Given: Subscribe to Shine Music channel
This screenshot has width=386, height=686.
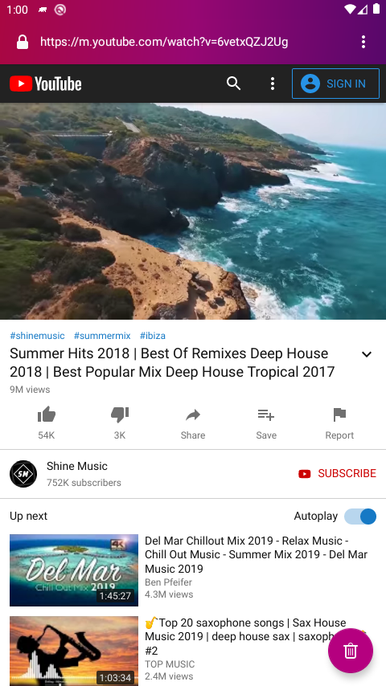Looking at the screenshot, I should 337,473.
